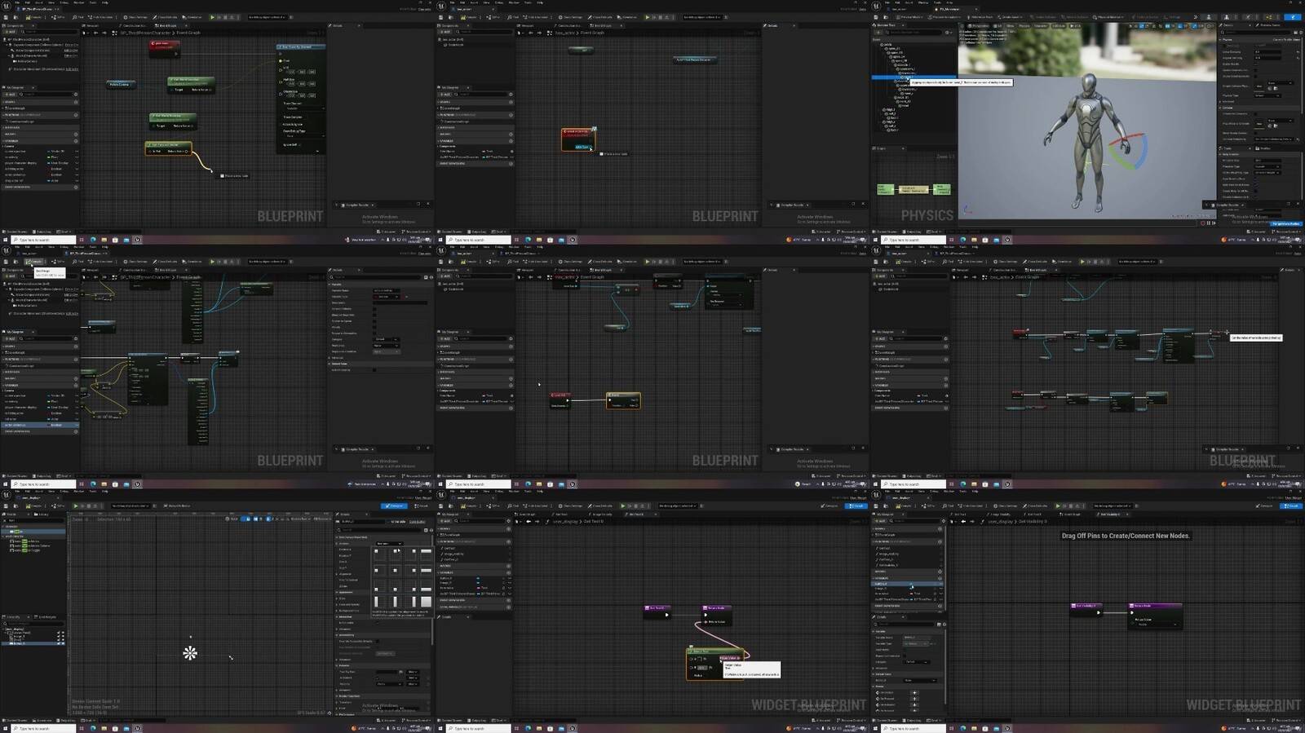Click blue Graph mode button in bottom-middle widget editor
Viewport: 1305px width, 733px height.
click(856, 506)
